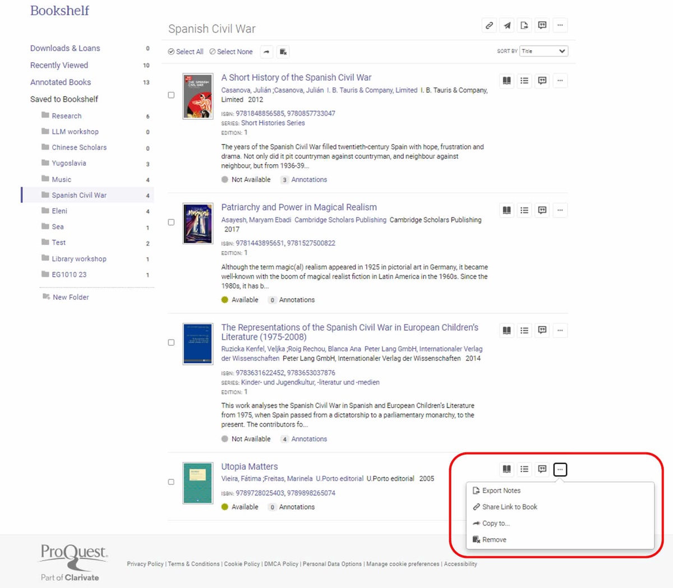Image resolution: width=673 pixels, height=588 pixels.
Task: Choose Remove from the Utopia Matters menu
Action: 494,539
